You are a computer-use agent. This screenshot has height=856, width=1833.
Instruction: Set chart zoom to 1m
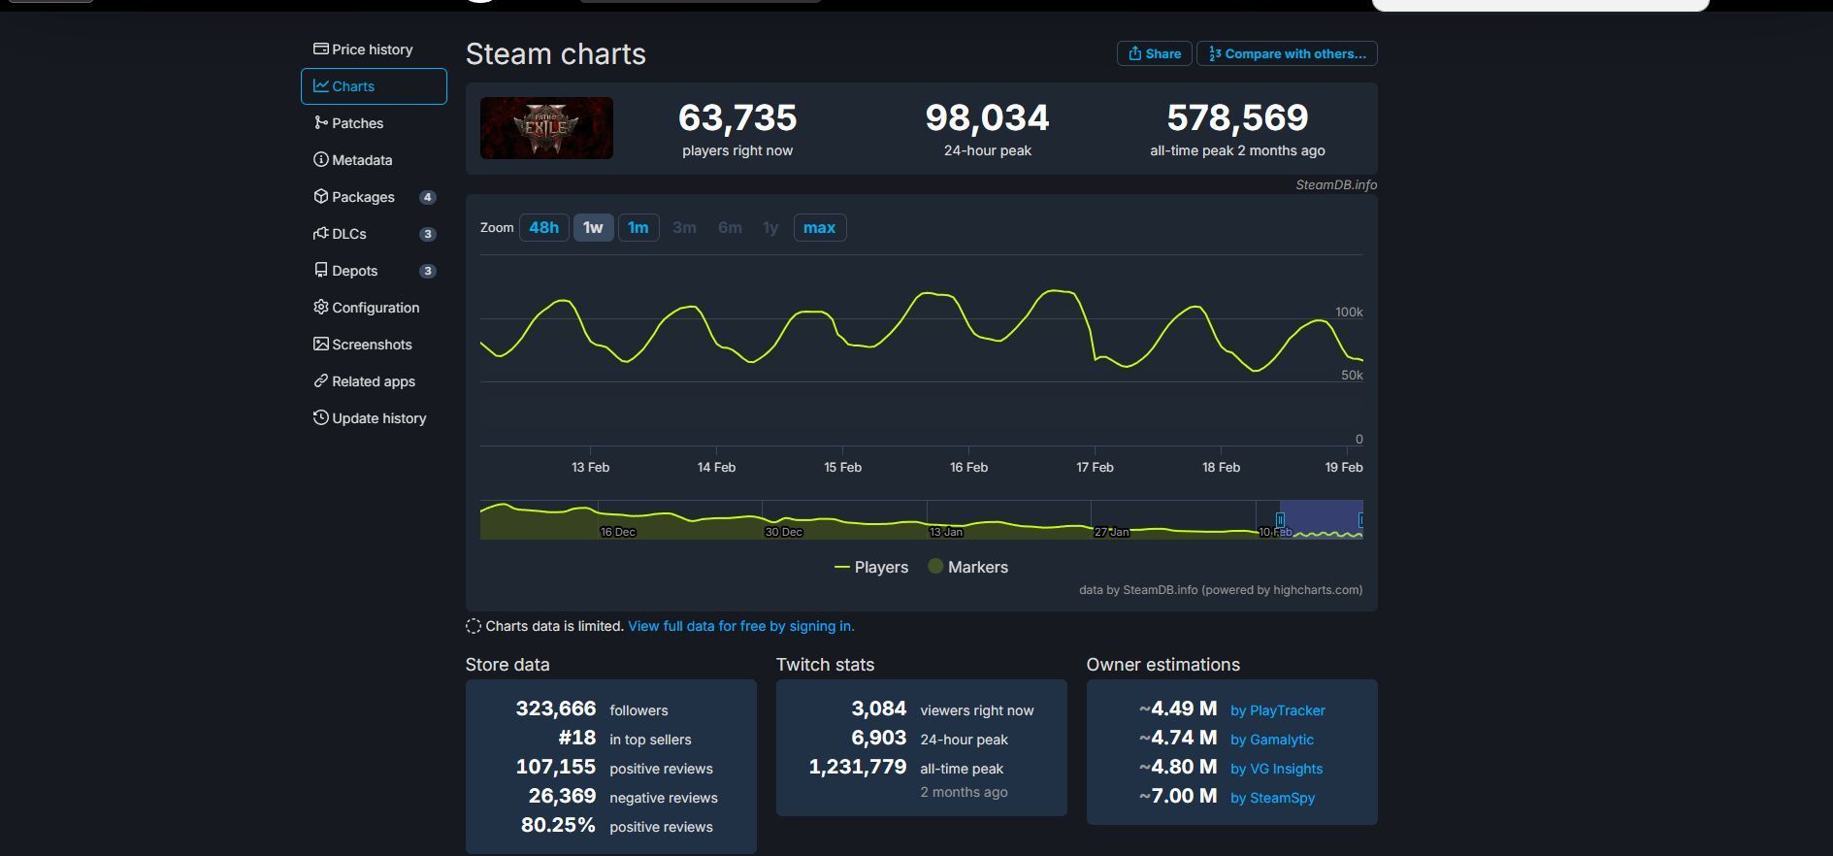coord(638,227)
